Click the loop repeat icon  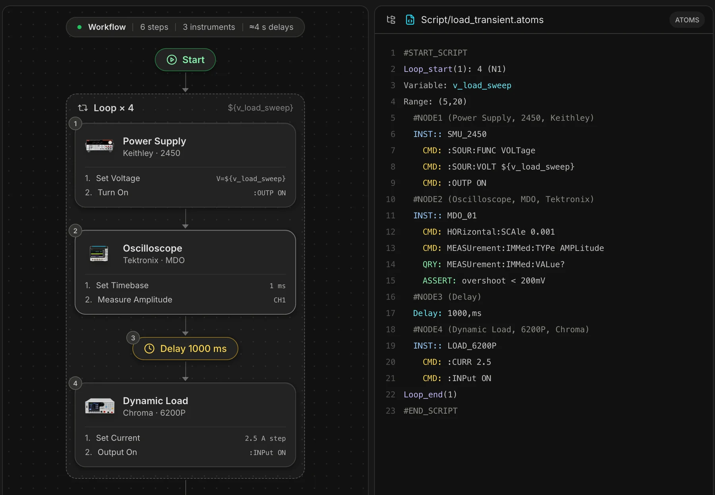tap(83, 108)
